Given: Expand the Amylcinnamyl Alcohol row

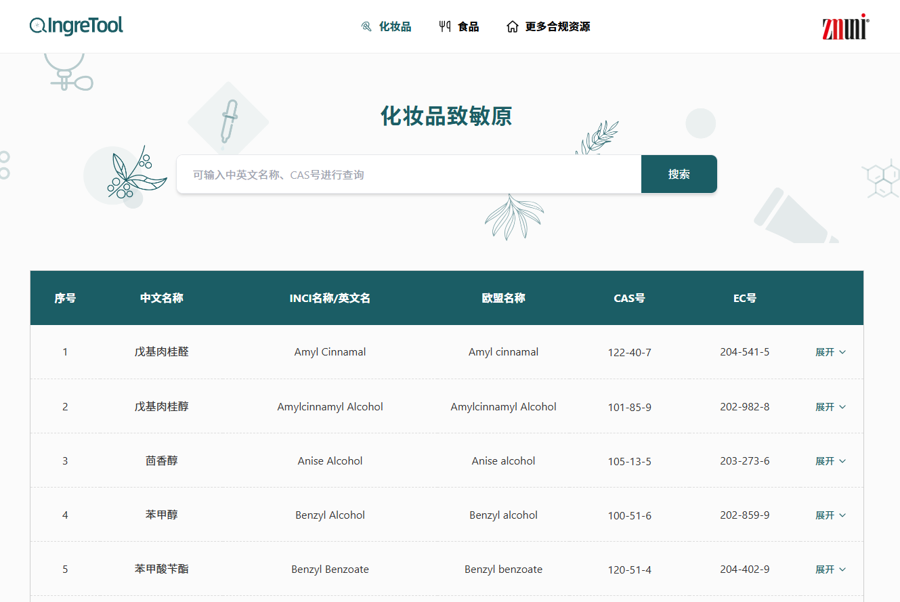Looking at the screenshot, I should [830, 407].
